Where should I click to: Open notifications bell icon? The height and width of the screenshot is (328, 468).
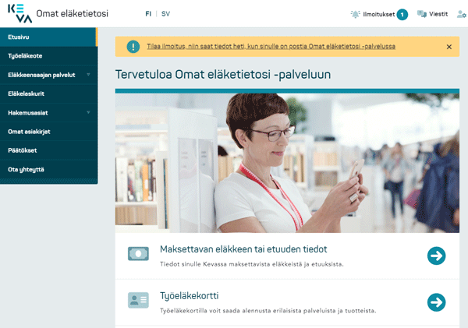[x=355, y=14]
